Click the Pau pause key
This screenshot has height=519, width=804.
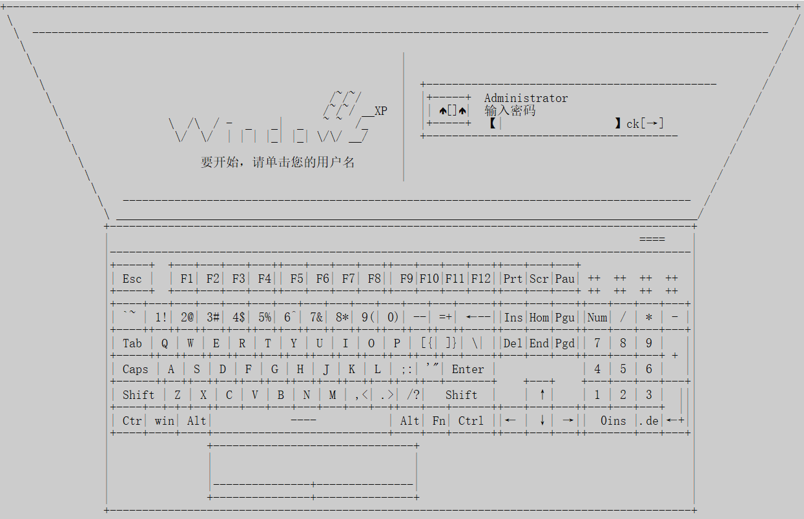tap(565, 279)
